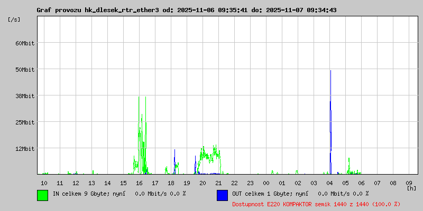Click the blue OUT legend color box
This screenshot has height=211, width=423.
click(x=222, y=195)
